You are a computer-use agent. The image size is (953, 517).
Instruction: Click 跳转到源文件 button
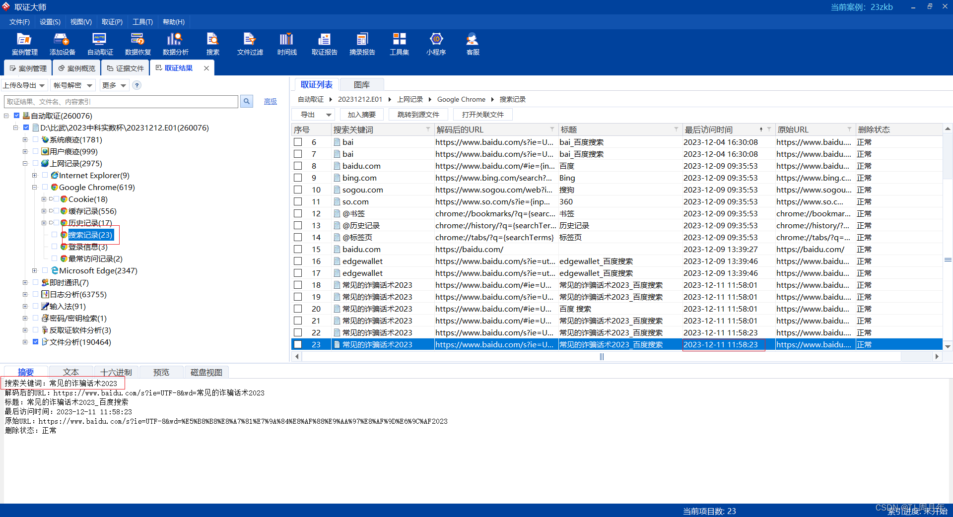tap(418, 115)
